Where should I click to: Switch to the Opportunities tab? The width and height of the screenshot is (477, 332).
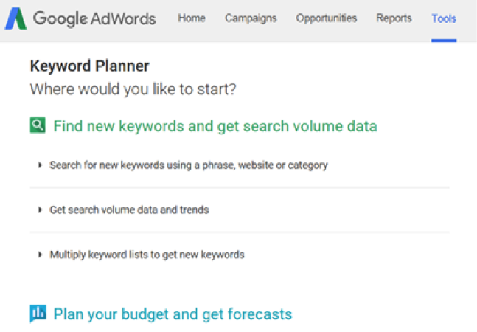[x=326, y=18]
